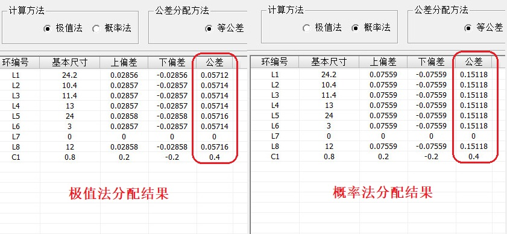Click 基本尺寸 column header in left table
This screenshot has height=234, width=507.
pos(69,63)
